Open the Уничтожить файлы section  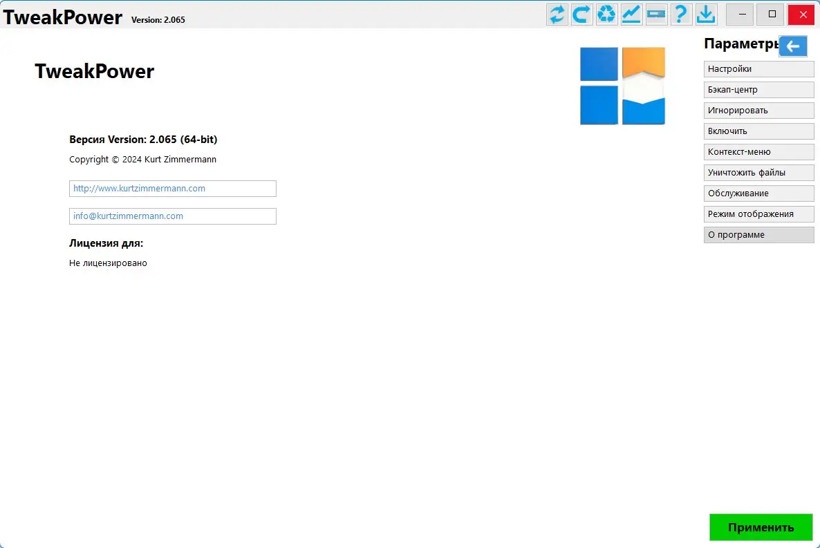759,173
